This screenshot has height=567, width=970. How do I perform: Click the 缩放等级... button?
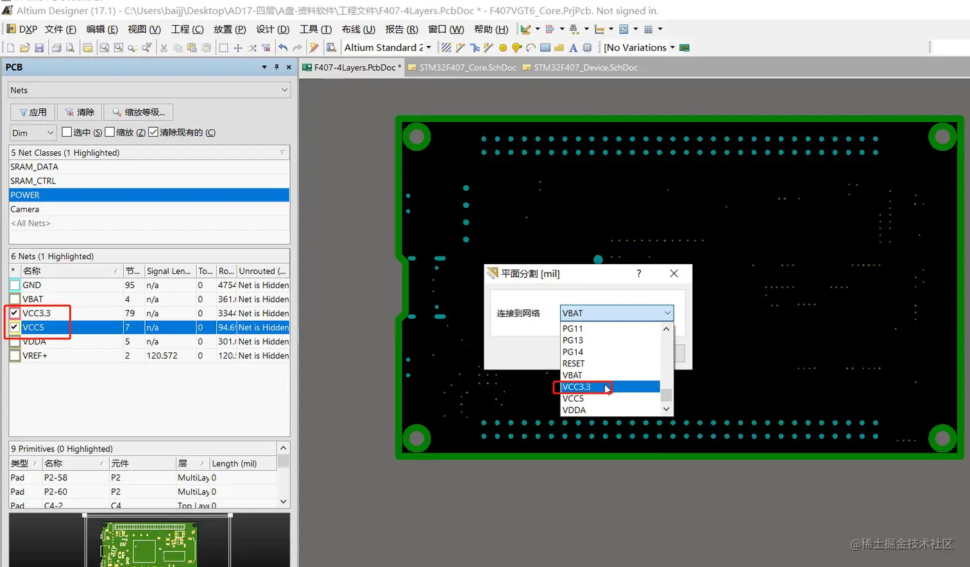click(x=139, y=112)
